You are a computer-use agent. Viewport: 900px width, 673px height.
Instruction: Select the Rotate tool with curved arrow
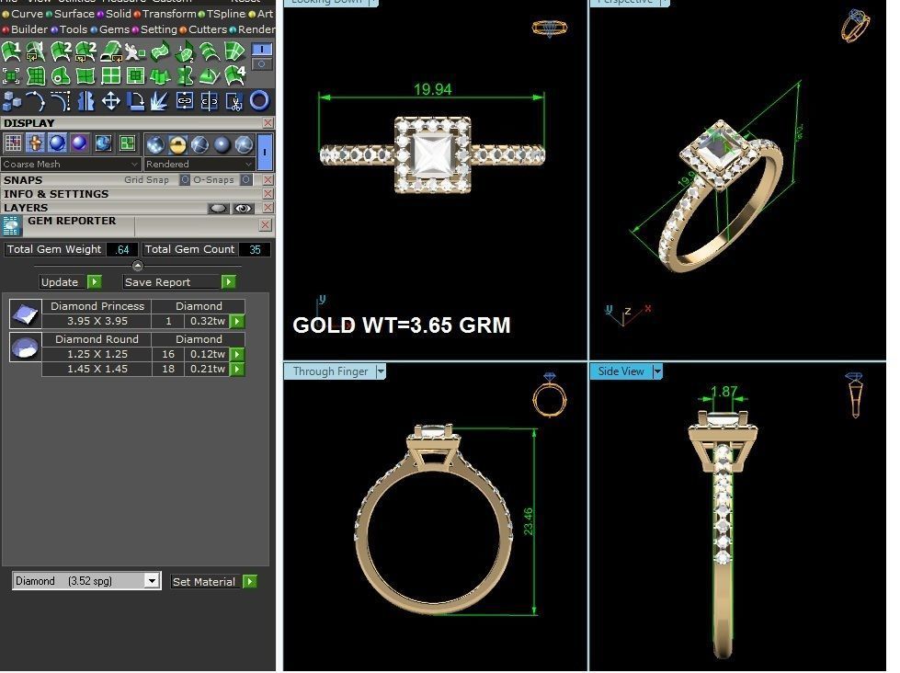point(135,101)
